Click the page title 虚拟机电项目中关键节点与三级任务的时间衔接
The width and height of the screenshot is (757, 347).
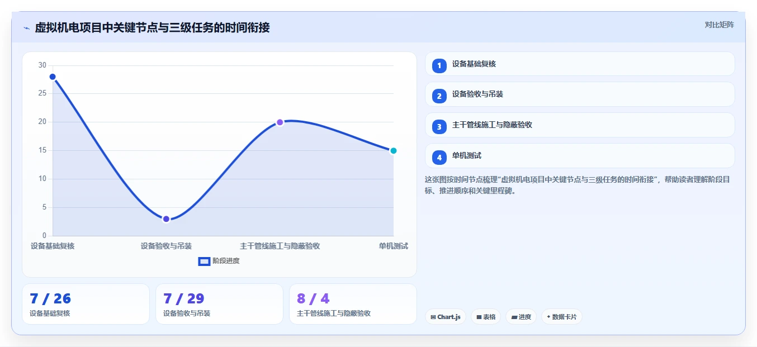(x=152, y=27)
